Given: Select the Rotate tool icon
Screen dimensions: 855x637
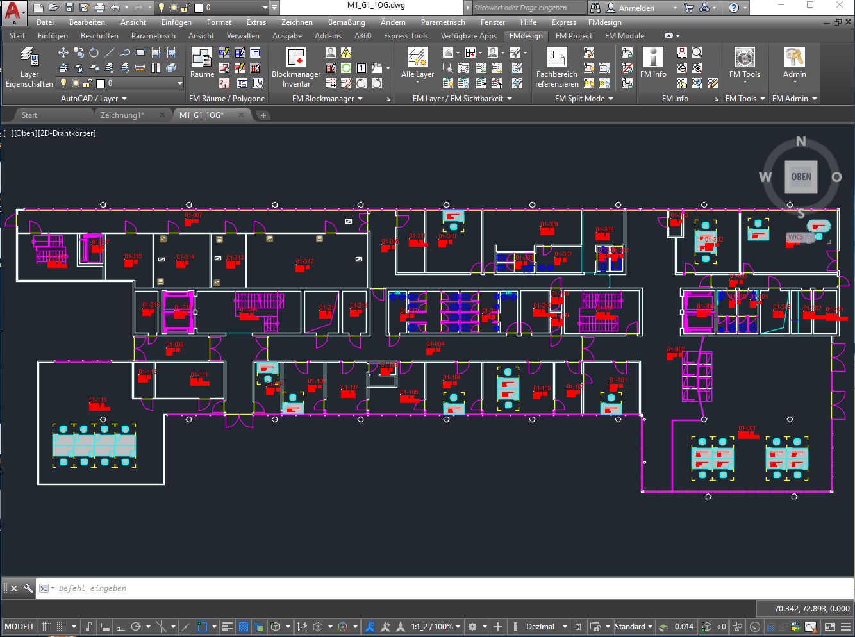Looking at the screenshot, I should click(94, 53).
